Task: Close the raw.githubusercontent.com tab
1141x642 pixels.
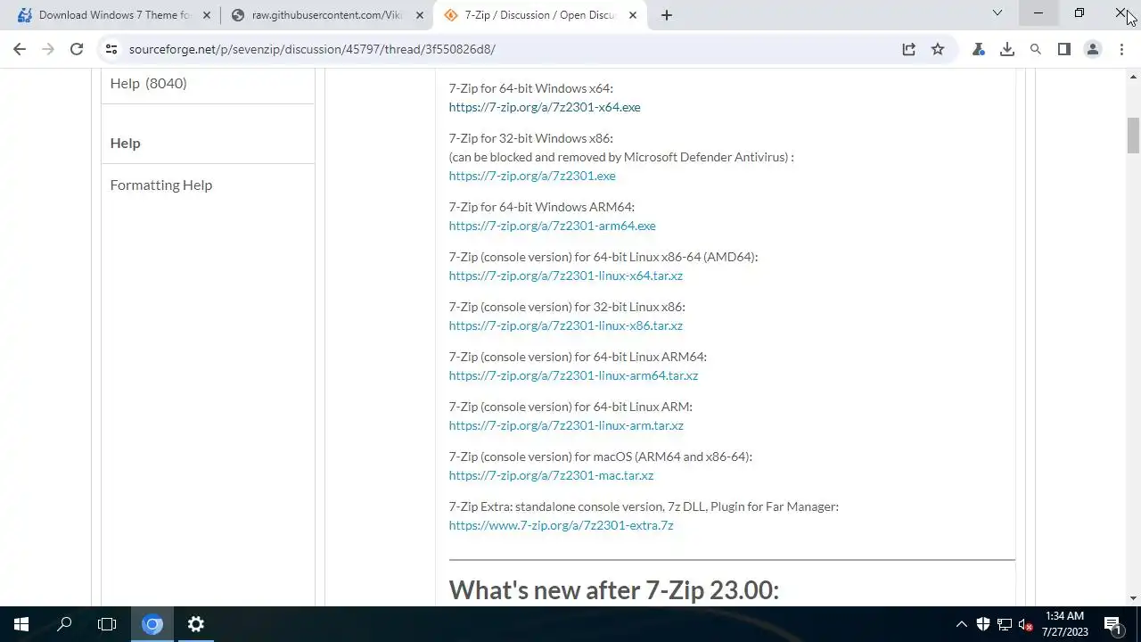Action: tap(420, 15)
